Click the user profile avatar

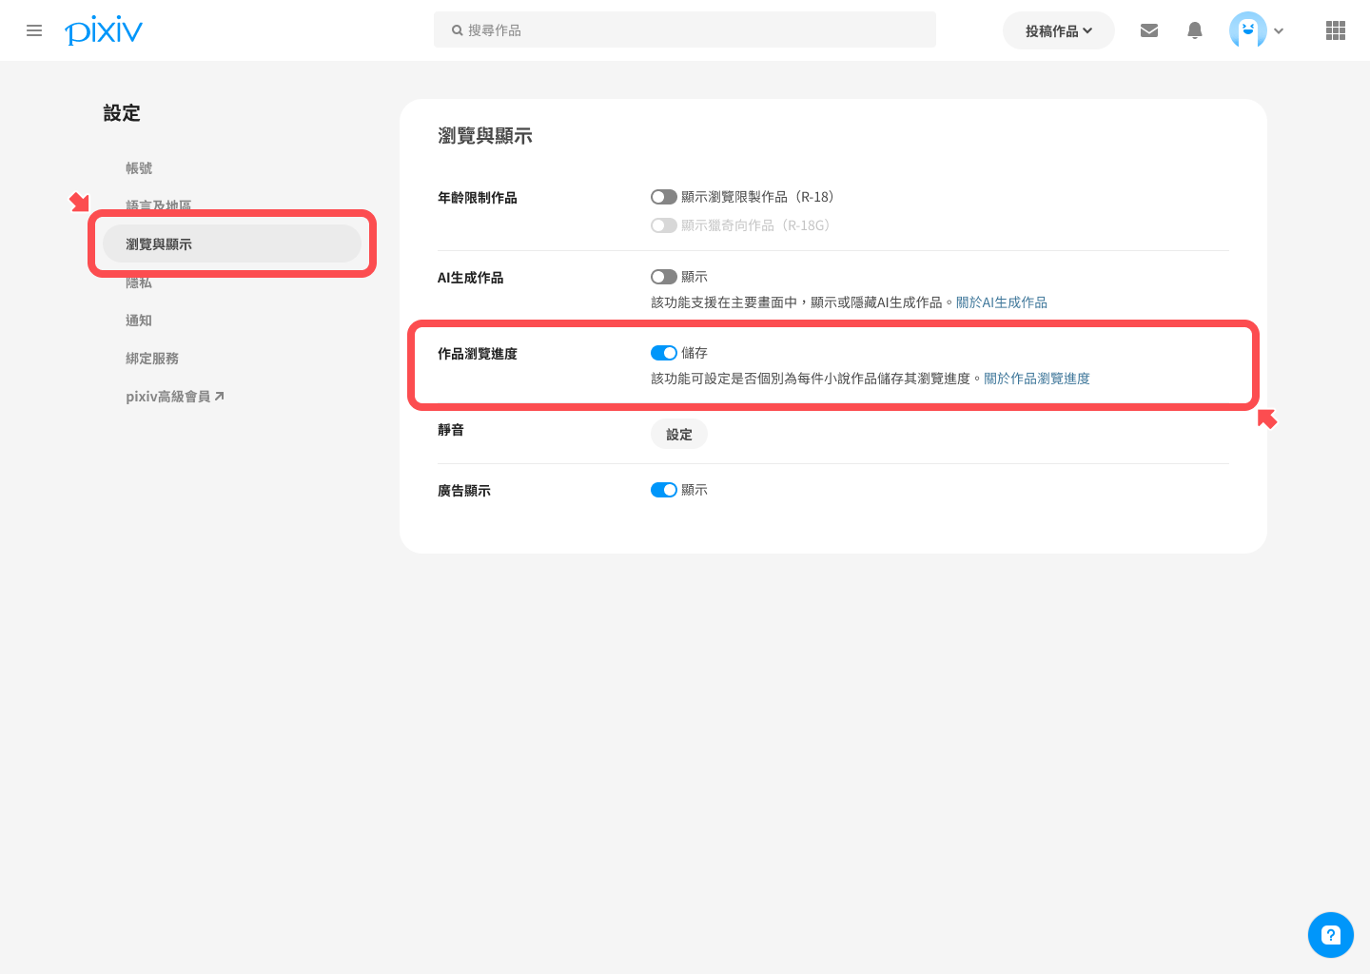(x=1247, y=30)
